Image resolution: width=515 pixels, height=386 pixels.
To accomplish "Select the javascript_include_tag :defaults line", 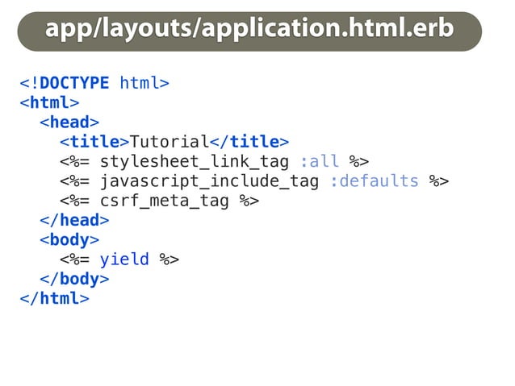I will 254,181.
